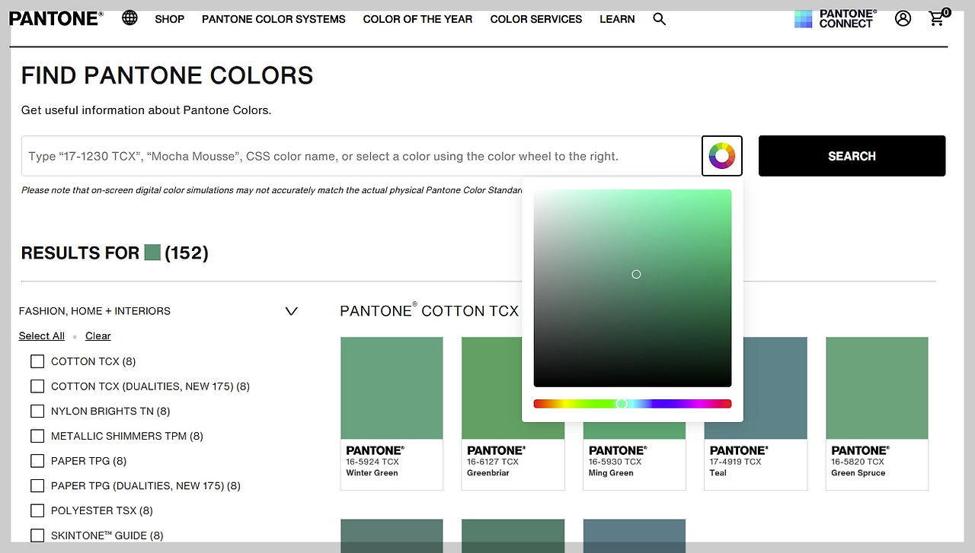Check PAPER TPG (DUALITIES, NEW 175) box
Screen dimensions: 975x553
coord(37,486)
